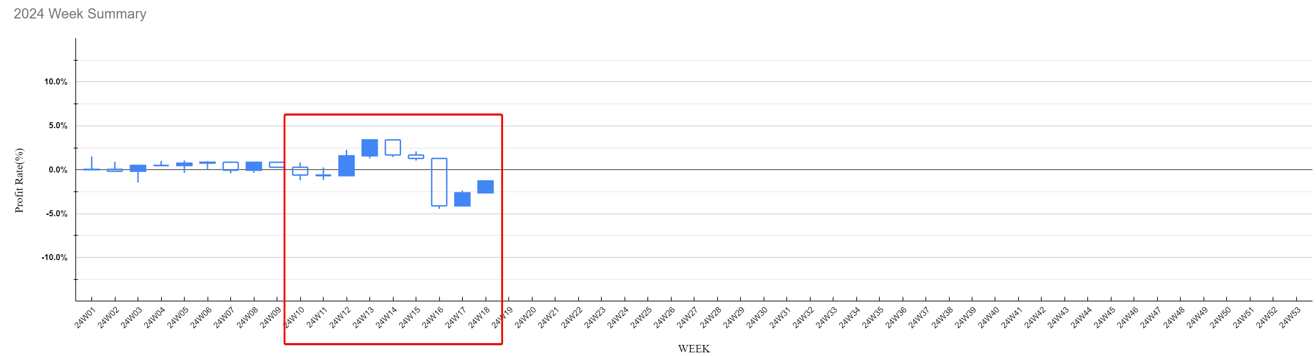This screenshot has width=1316, height=356.
Task: Select the 24W14 x-axis label
Action: pos(386,318)
